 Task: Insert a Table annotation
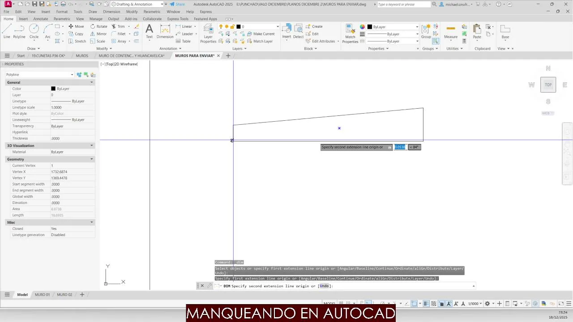[x=183, y=41]
